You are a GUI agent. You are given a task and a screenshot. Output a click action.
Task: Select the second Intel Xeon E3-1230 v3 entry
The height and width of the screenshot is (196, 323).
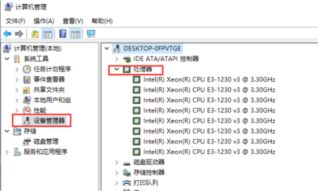209,90
